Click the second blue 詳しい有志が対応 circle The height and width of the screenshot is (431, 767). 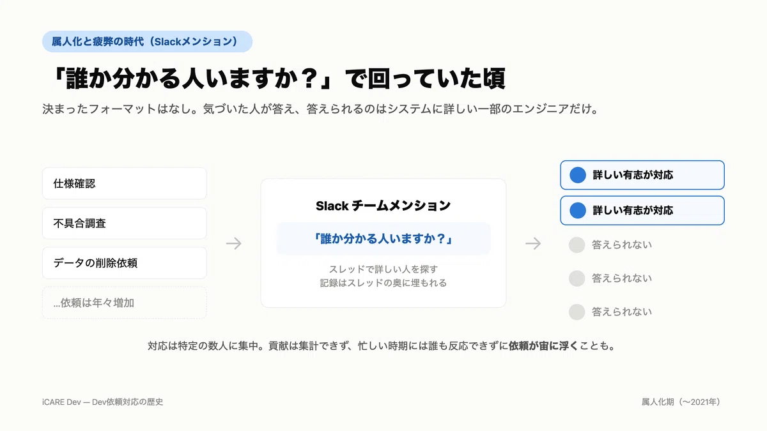pos(578,210)
